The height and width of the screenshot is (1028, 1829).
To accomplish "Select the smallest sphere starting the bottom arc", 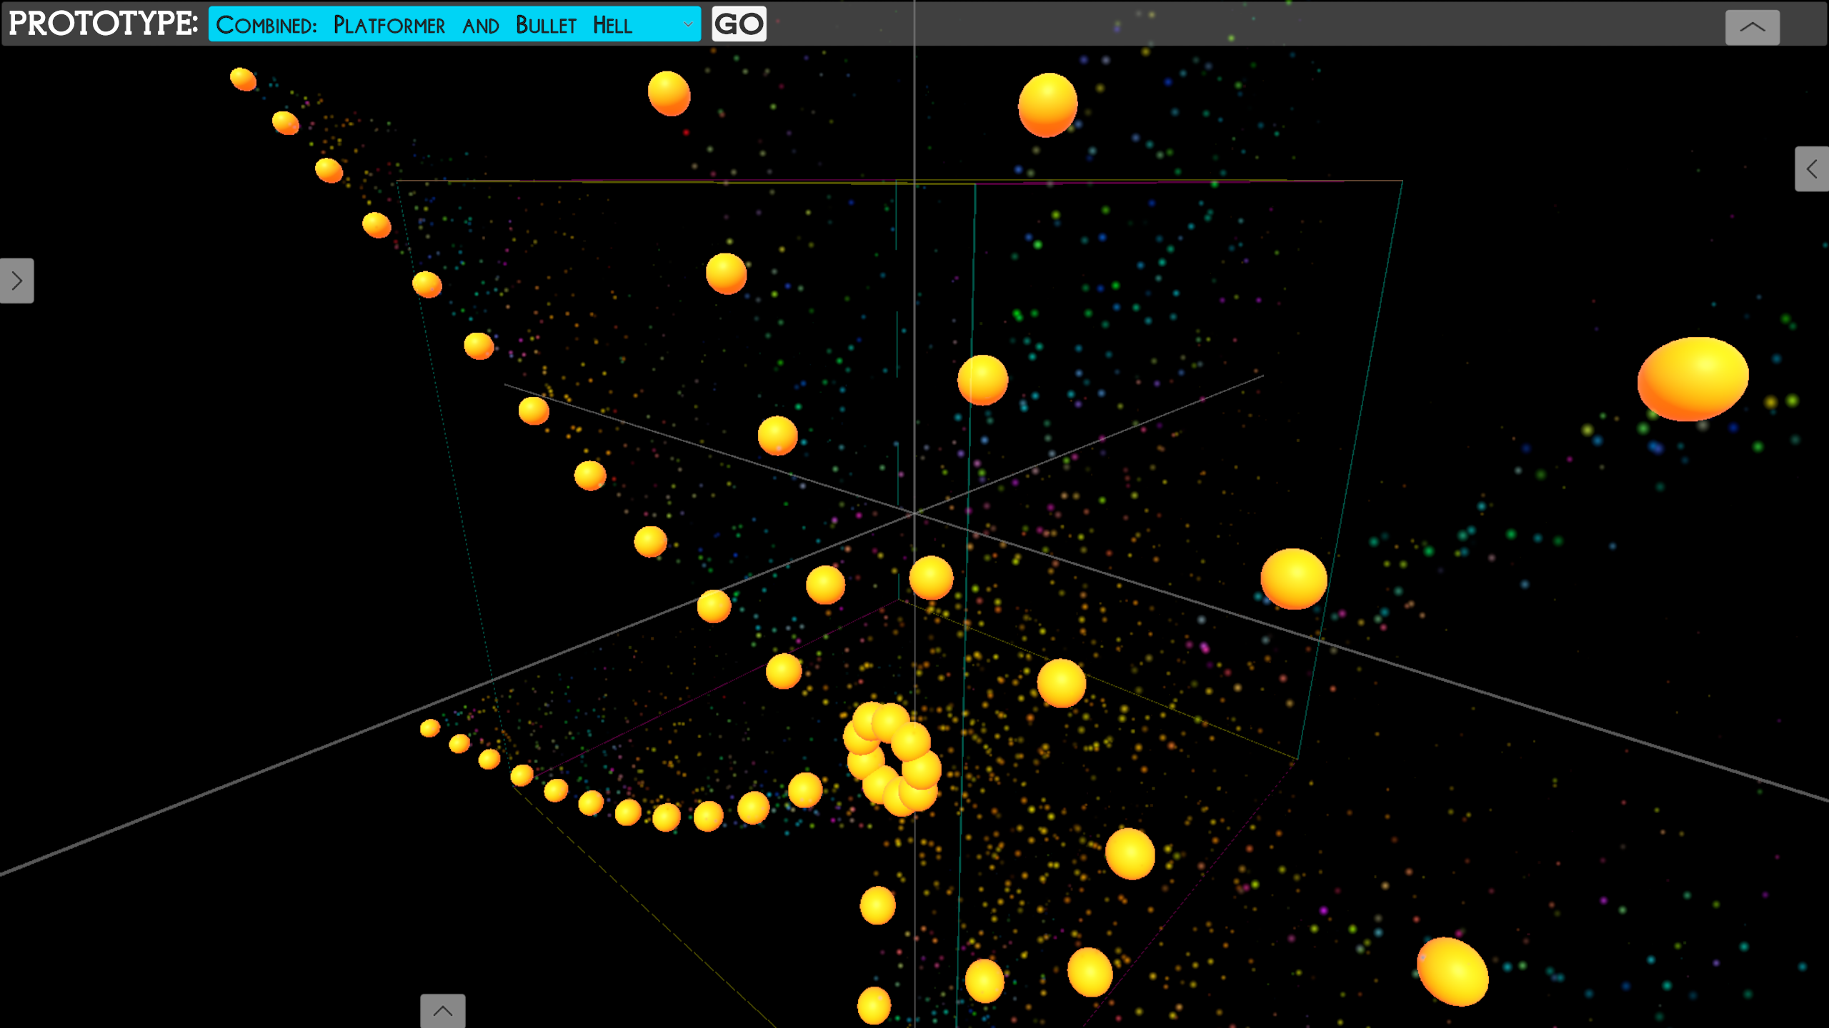I will pos(429,728).
